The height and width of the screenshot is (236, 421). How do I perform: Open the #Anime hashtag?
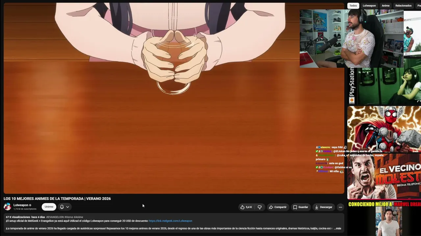[79, 217]
